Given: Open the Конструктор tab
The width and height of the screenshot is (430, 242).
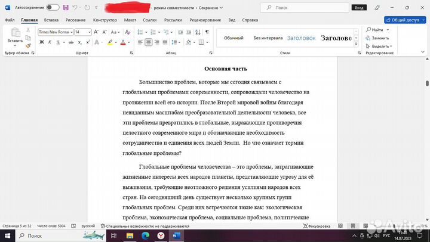Looking at the screenshot, I should coord(105,20).
